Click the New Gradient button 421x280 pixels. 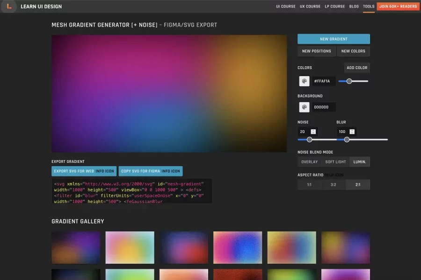(x=334, y=39)
